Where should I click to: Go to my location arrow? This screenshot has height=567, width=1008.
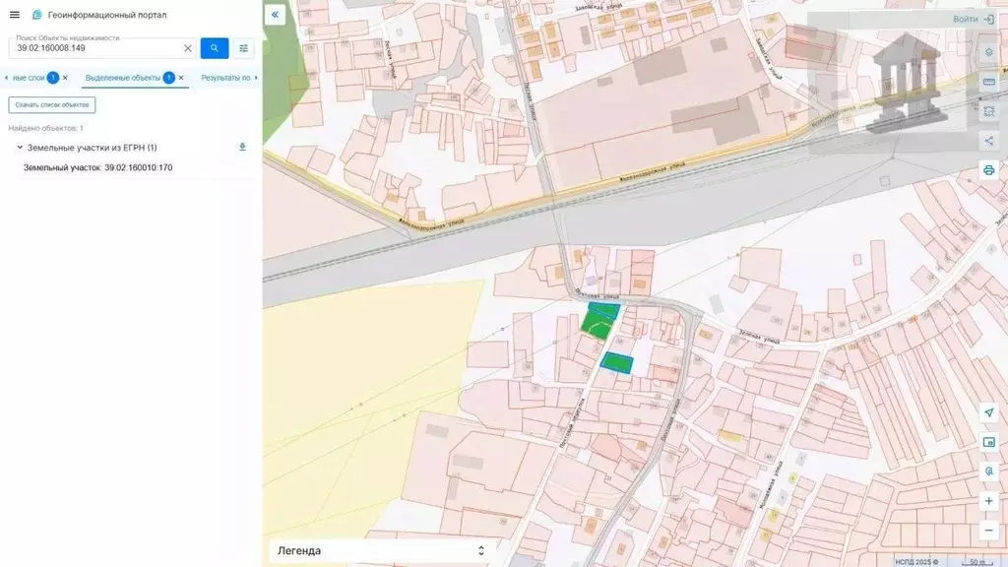coord(988,412)
